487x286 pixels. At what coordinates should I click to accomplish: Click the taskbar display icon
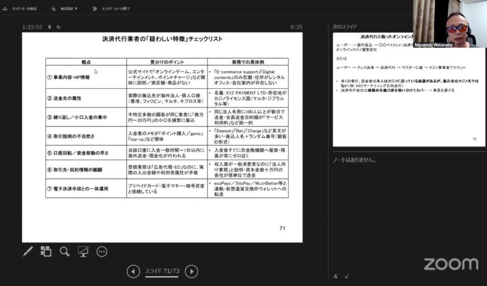click(x=6, y=9)
